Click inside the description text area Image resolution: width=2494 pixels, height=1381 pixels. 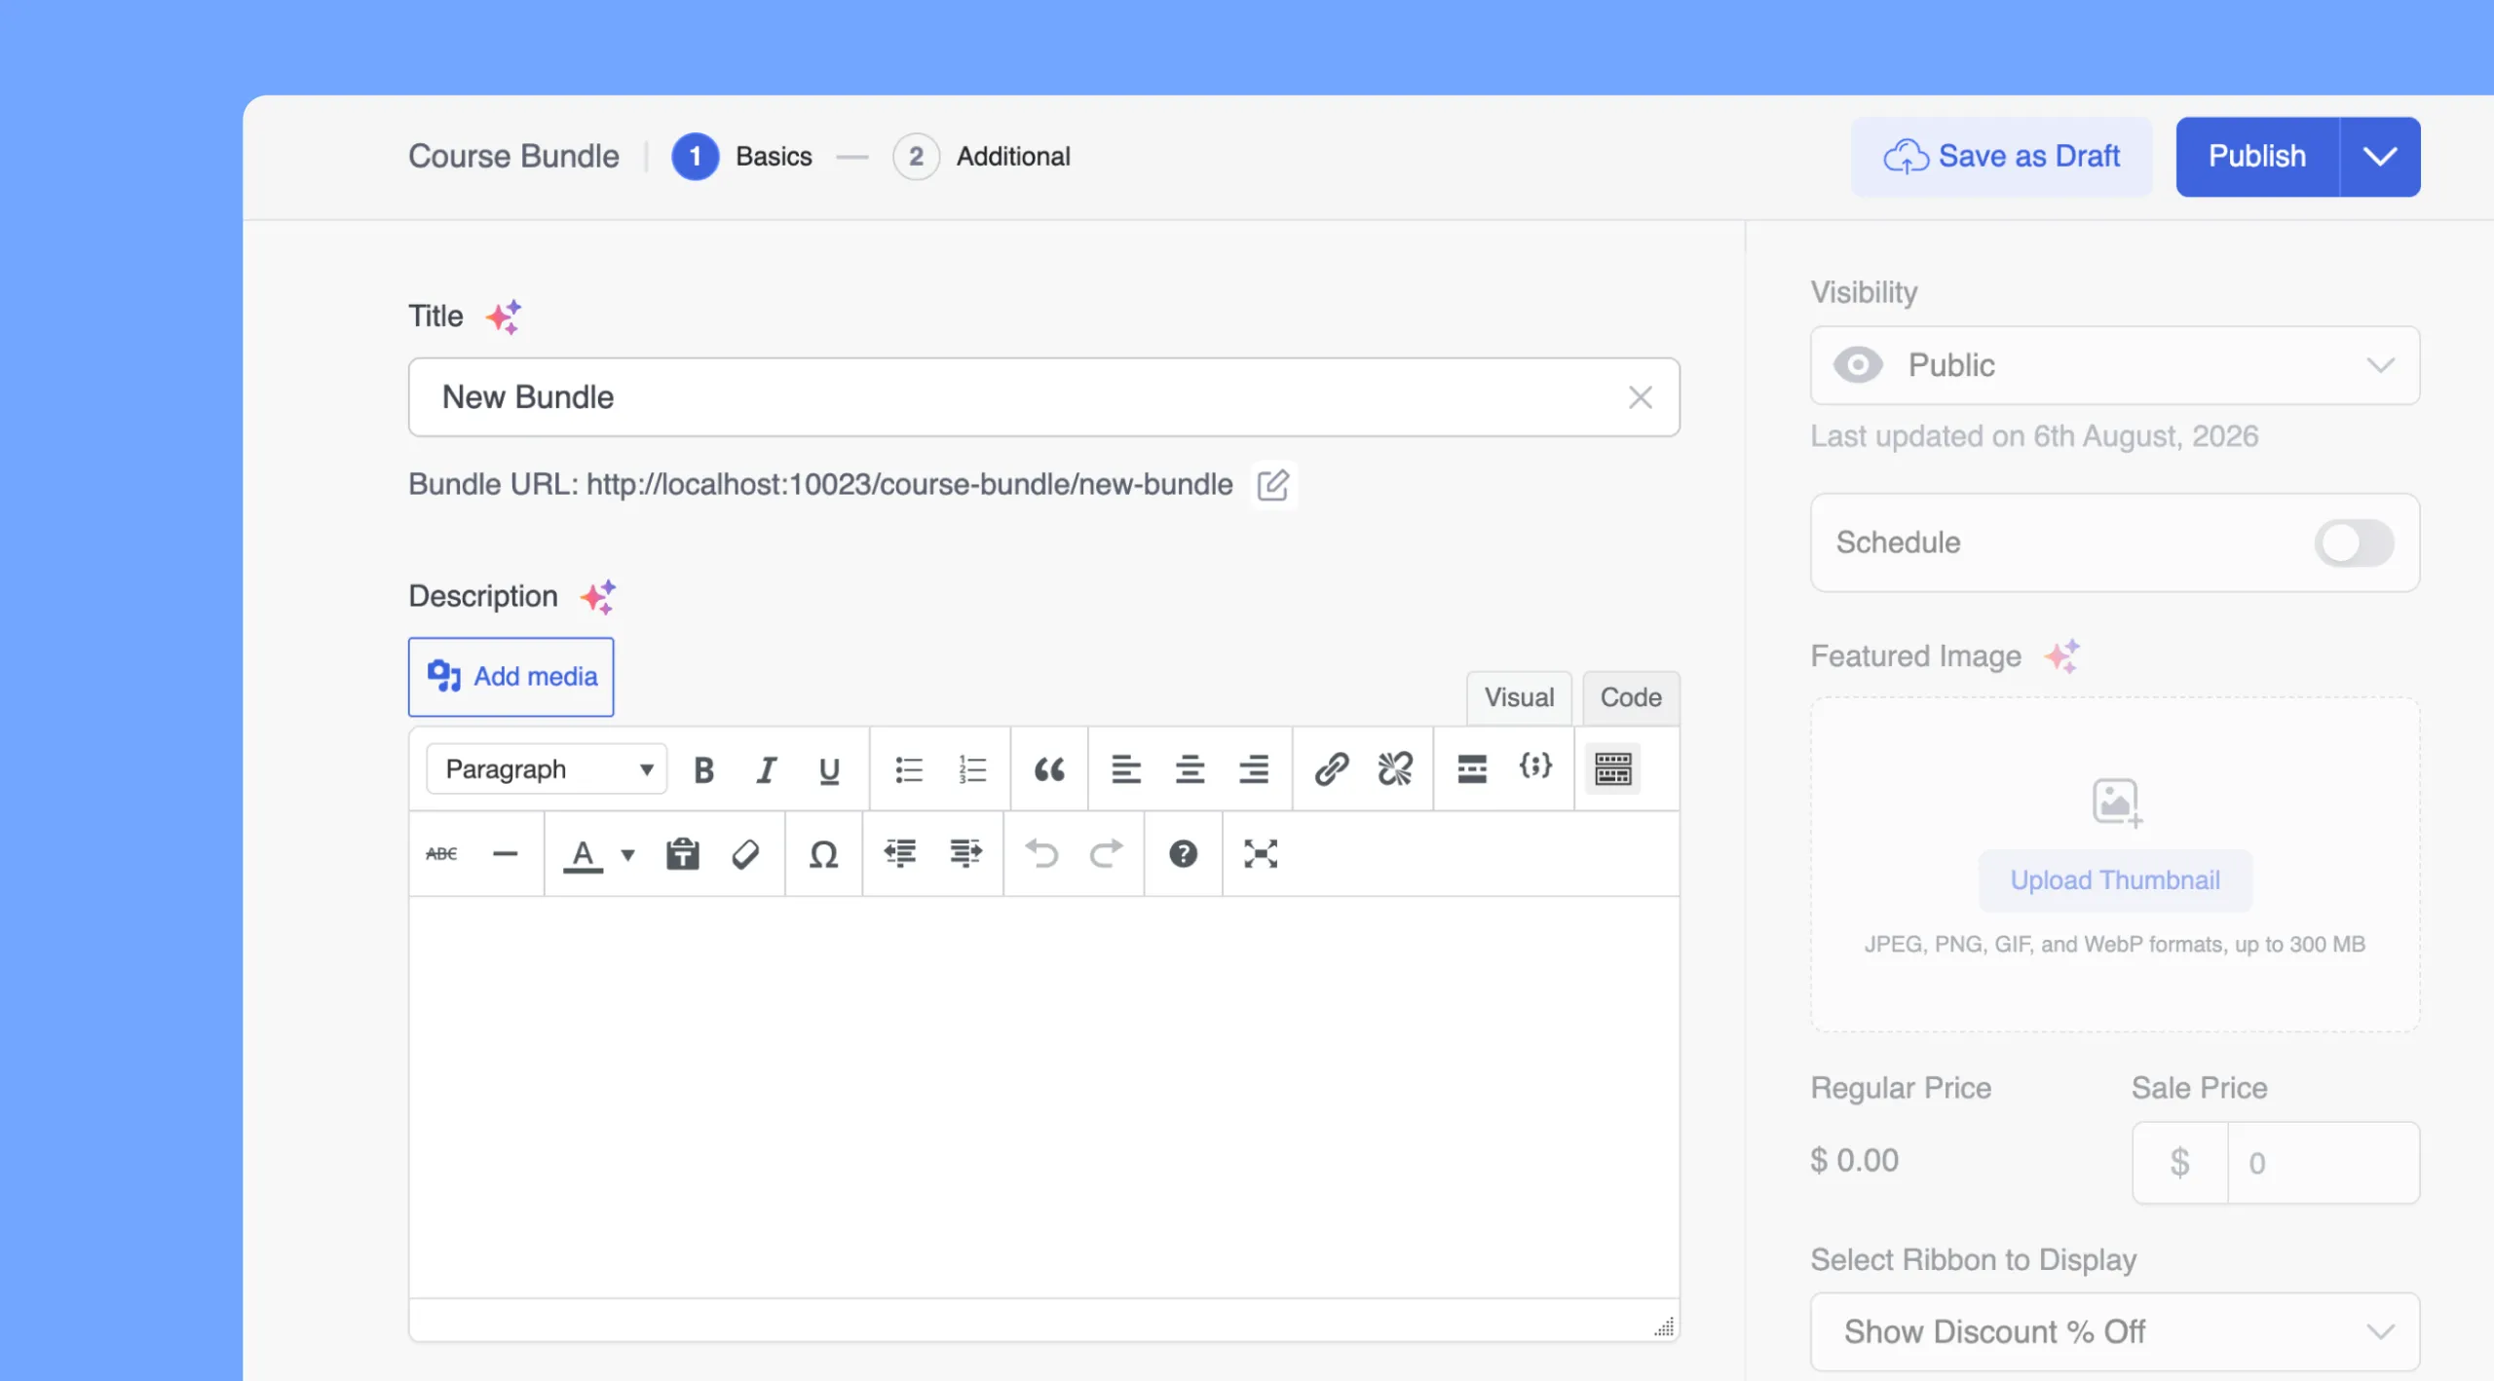coord(1043,1098)
